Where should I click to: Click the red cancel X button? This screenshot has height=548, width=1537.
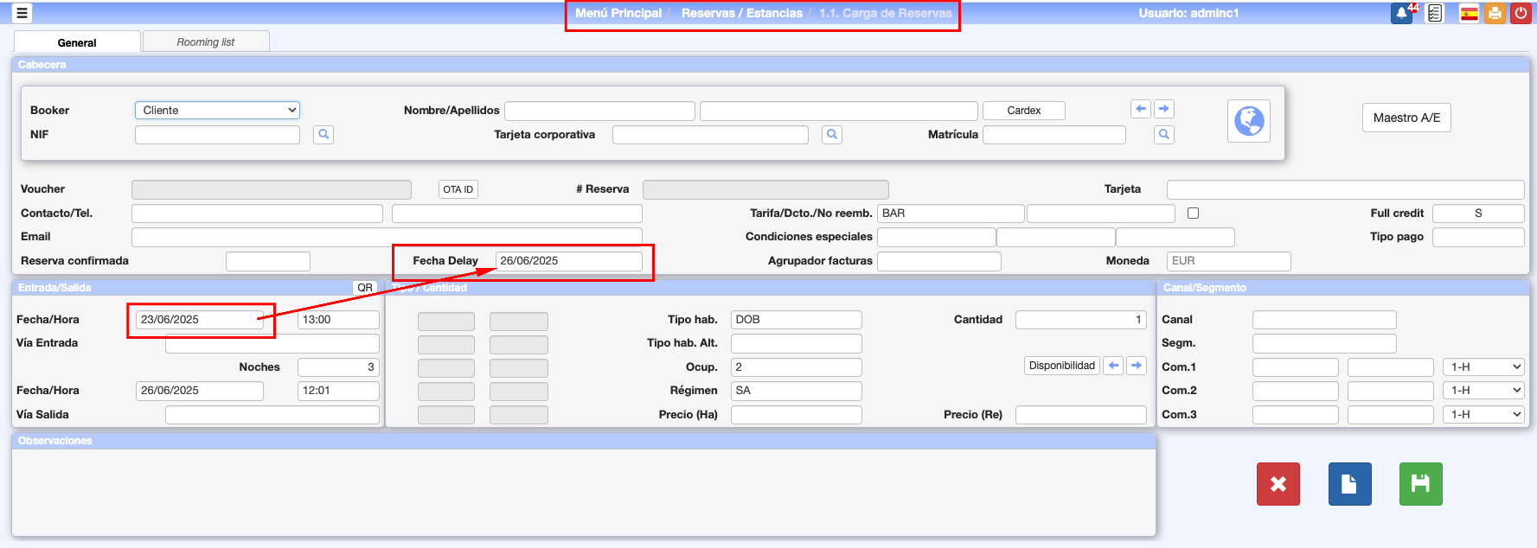(x=1278, y=484)
